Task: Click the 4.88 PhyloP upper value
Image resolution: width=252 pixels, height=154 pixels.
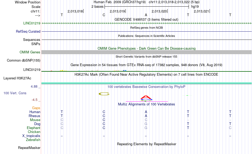Action: tap(34, 87)
